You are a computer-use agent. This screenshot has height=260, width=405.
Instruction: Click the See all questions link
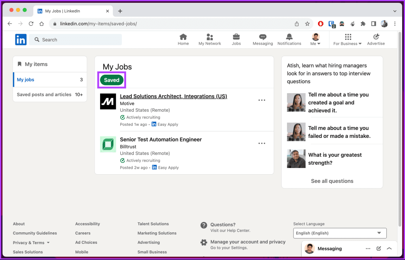[x=332, y=181]
